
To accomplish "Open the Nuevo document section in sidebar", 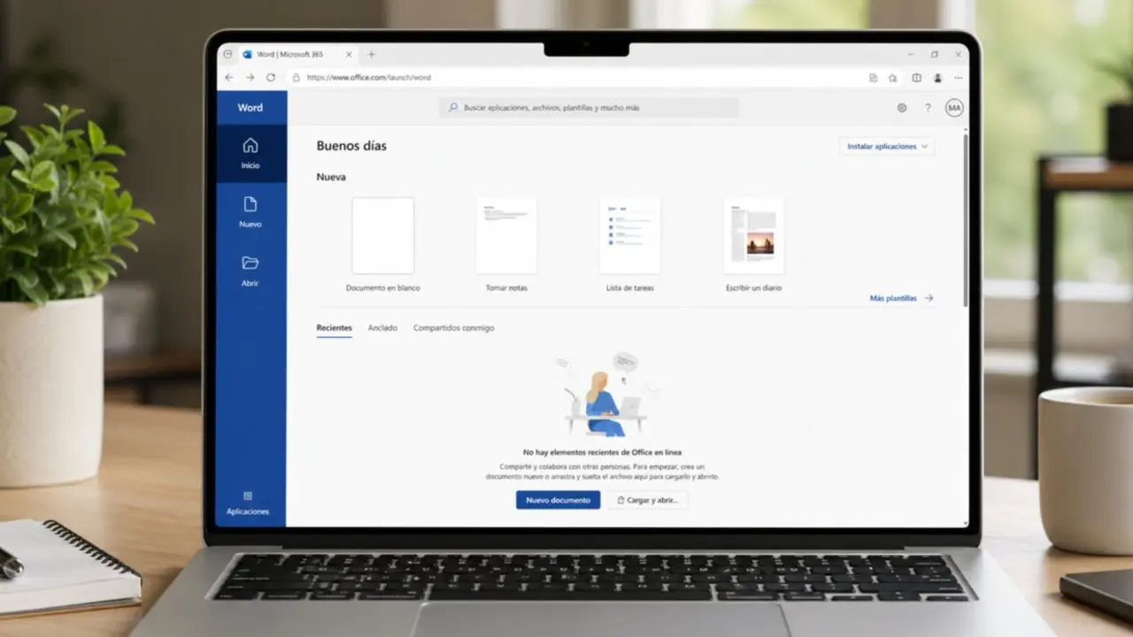I will (x=250, y=212).
